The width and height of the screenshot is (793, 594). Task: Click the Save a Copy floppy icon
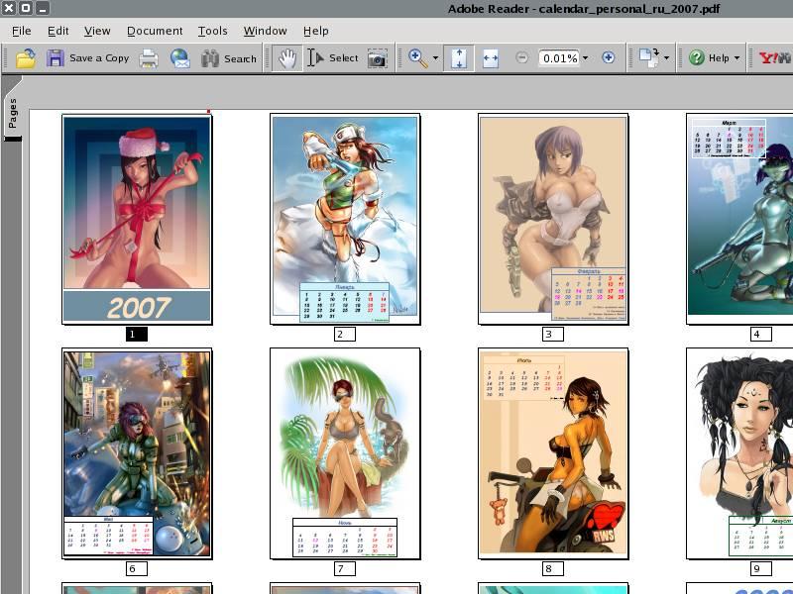[56, 58]
